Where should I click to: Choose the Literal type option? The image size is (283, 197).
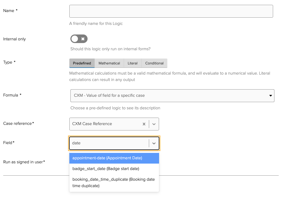pyautogui.click(x=133, y=63)
